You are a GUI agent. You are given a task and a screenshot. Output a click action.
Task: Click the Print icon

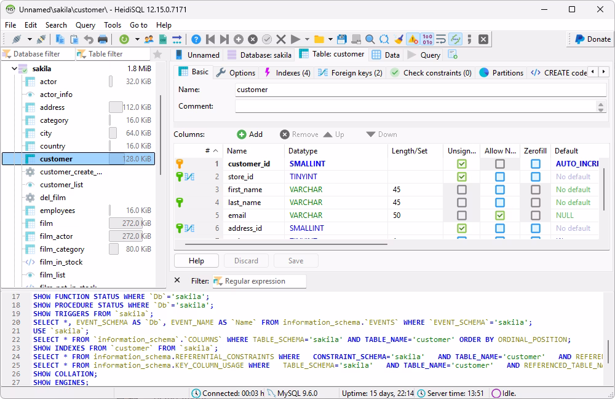tap(103, 39)
